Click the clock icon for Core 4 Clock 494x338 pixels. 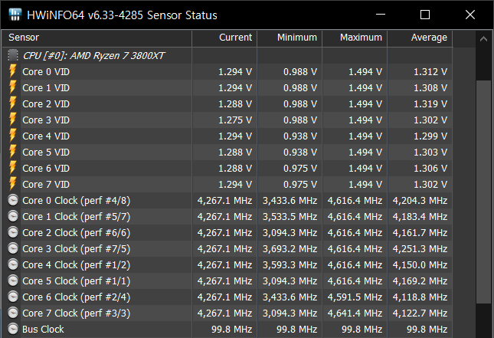pyautogui.click(x=13, y=264)
